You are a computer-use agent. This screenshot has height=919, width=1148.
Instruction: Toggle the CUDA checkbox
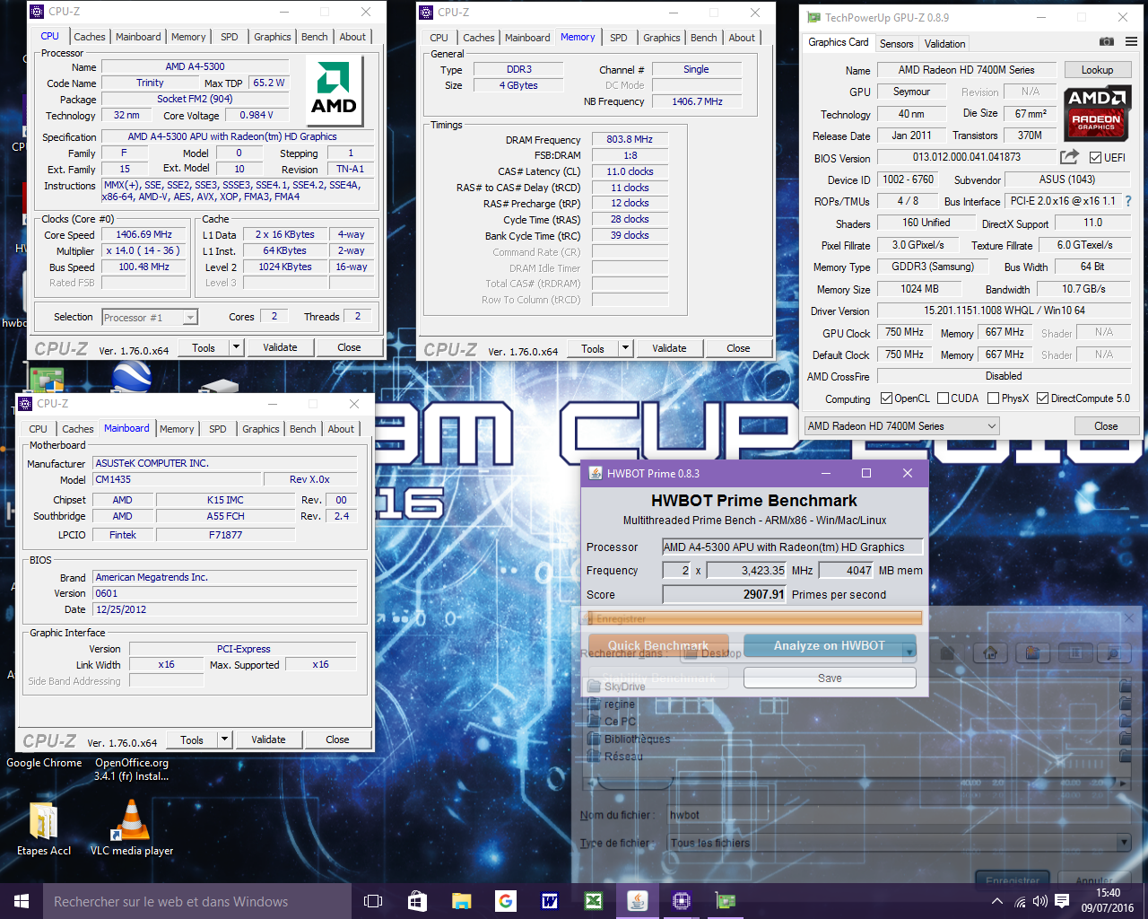943,398
